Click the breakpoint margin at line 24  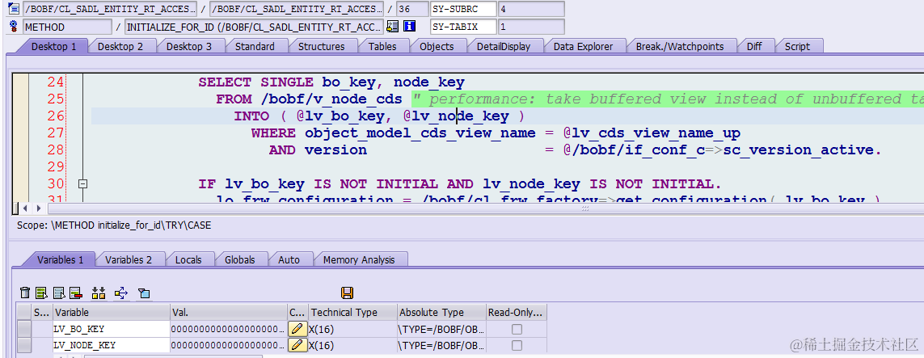click(x=20, y=82)
